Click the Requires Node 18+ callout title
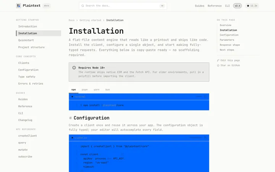 click(x=92, y=68)
